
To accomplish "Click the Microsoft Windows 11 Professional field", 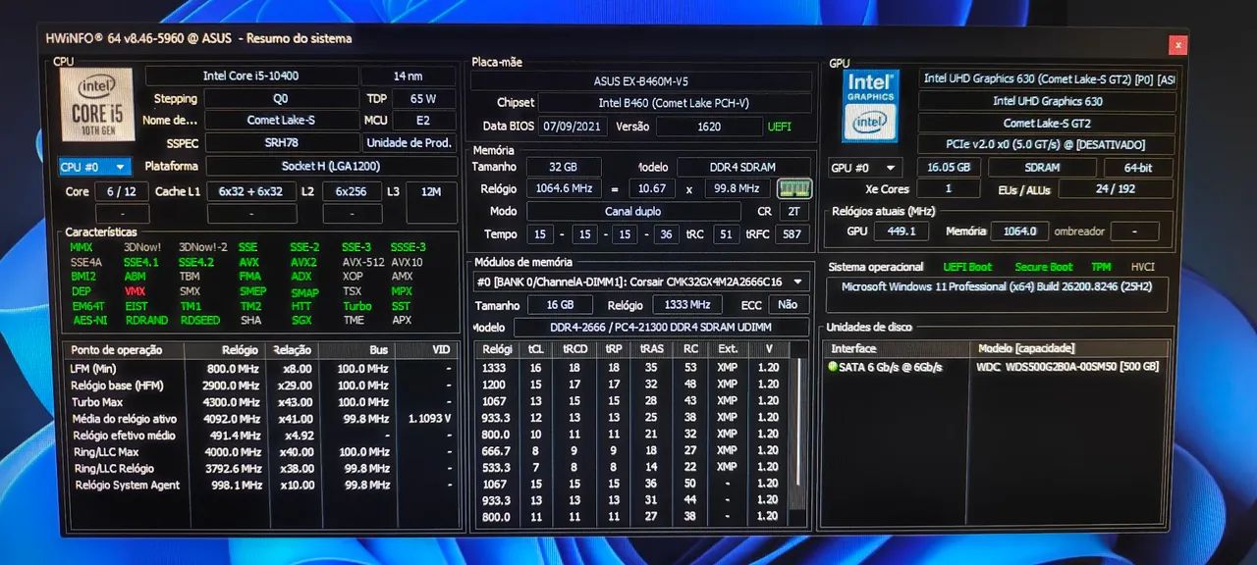I will pyautogui.click(x=998, y=294).
